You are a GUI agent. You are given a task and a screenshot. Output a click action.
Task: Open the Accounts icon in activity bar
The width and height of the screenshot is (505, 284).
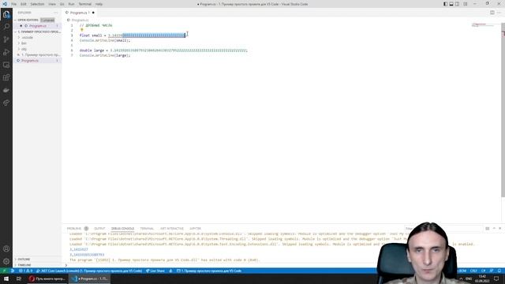[6, 248]
